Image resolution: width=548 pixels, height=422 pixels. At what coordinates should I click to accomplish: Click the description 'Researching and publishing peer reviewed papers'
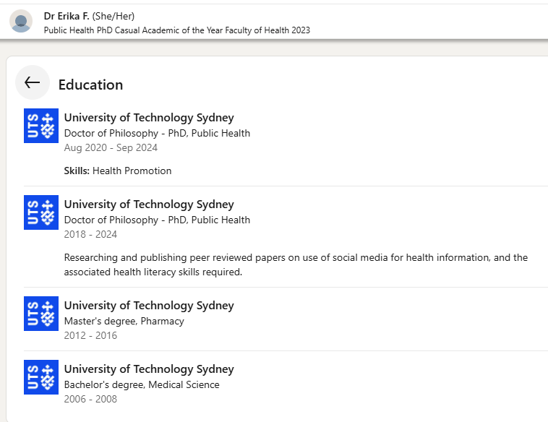[296, 264]
